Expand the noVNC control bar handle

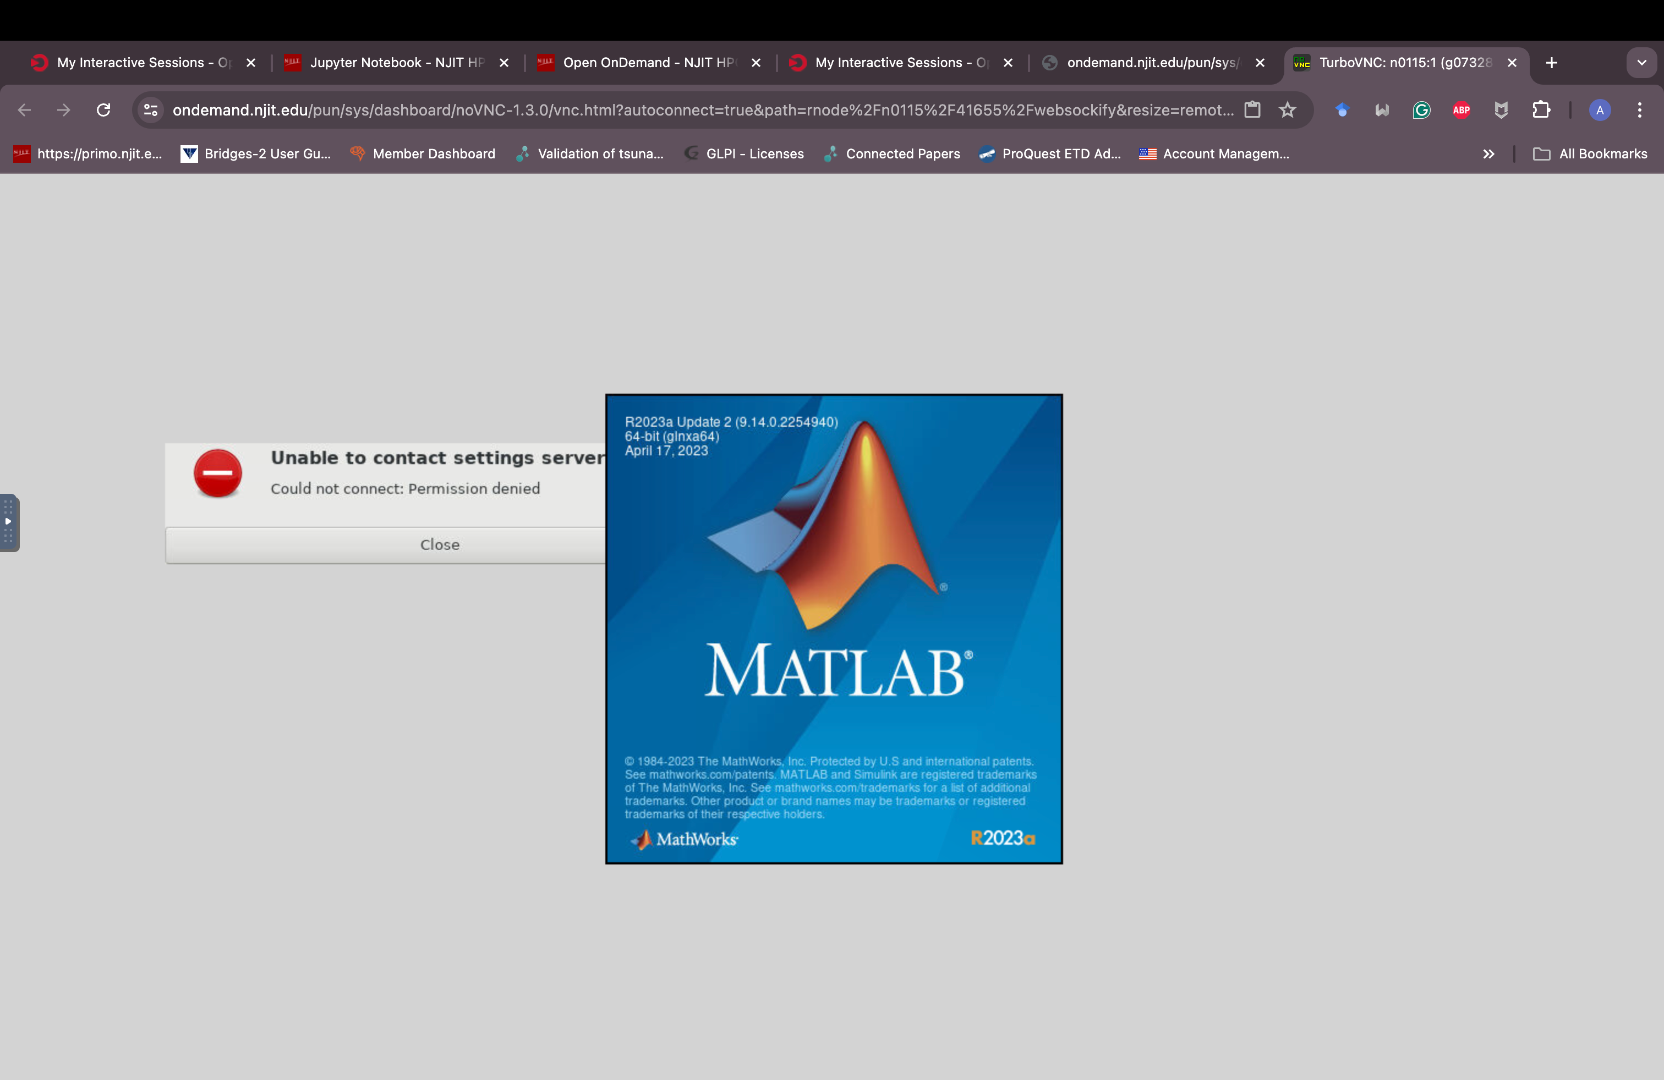click(9, 522)
